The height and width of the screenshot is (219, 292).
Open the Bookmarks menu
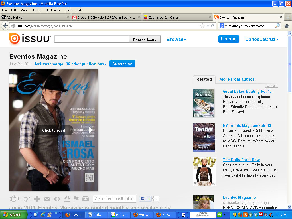tap(53, 10)
